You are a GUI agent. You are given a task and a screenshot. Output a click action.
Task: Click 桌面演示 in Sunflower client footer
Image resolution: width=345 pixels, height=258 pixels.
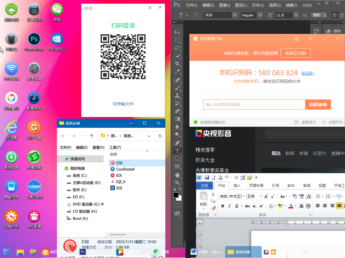click(x=305, y=122)
